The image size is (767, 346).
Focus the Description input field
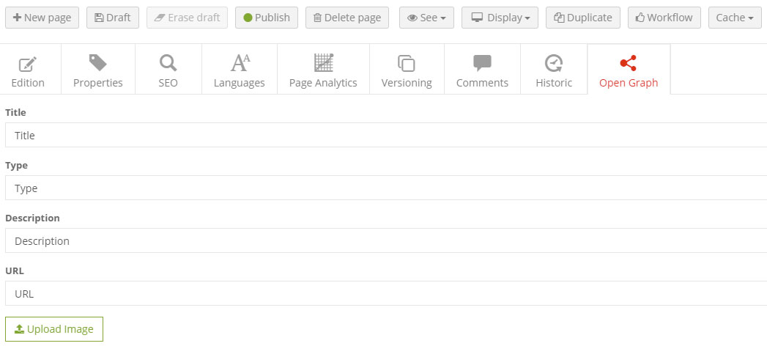(x=385, y=240)
